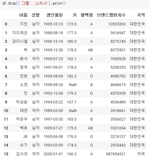The image size is (150, 160).
Task: Click the name cell JR
Action: coord(25,137)
